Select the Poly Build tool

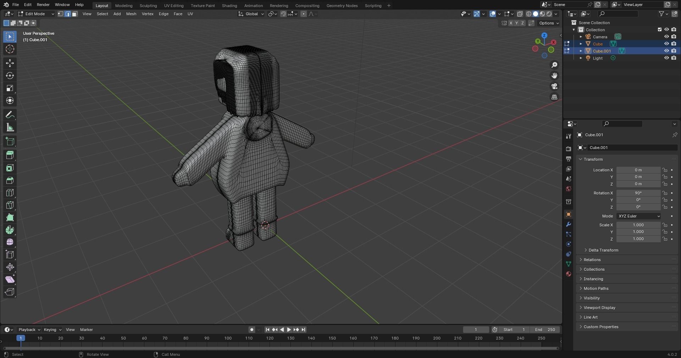10,217
